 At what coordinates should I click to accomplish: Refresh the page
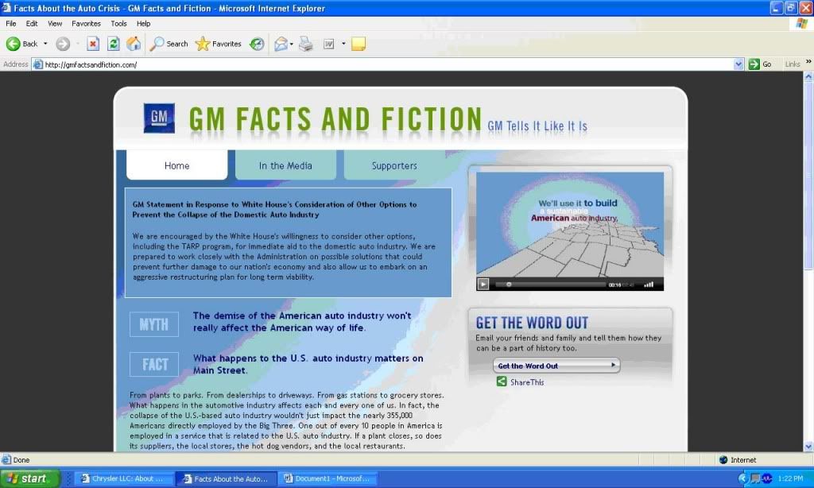(x=113, y=45)
